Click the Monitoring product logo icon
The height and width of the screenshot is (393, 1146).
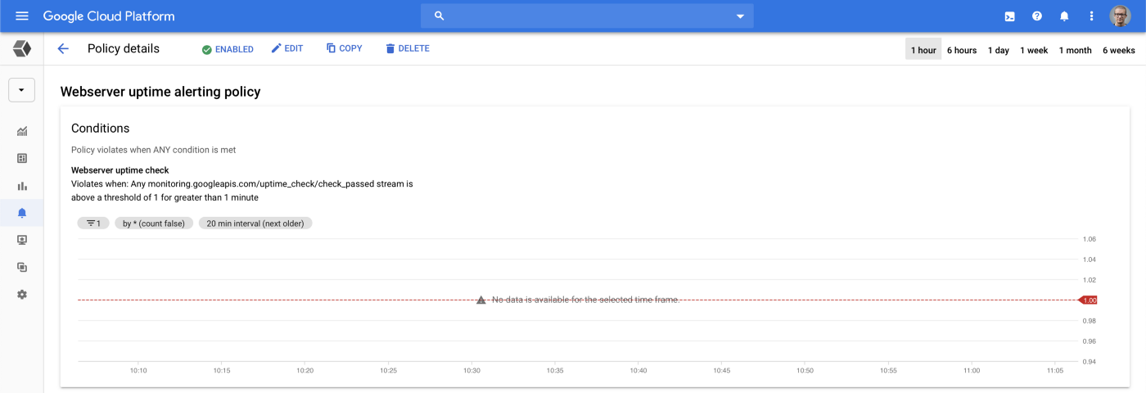(22, 49)
